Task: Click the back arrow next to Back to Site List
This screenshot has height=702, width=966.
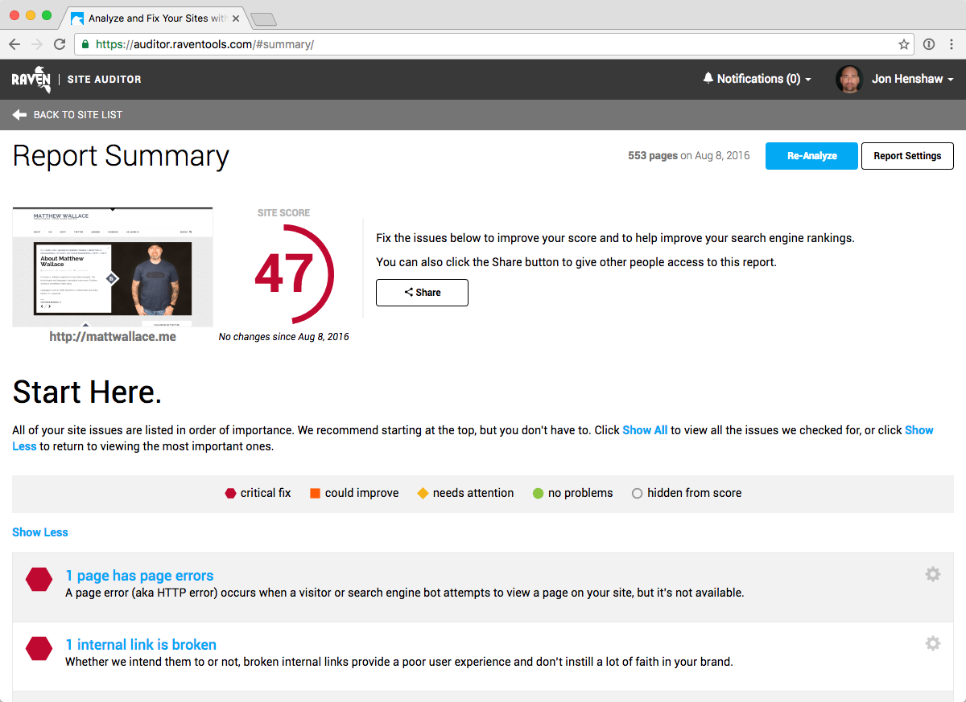Action: coord(20,115)
